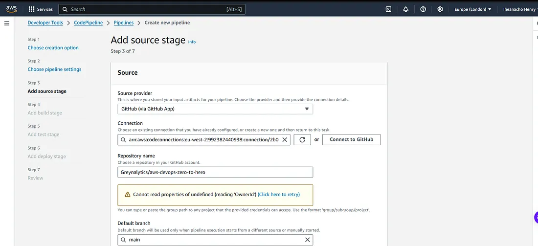Viewport: 538px width, 246px height.
Task: Go to CodePipeline breadcrumb
Action: tap(89, 22)
